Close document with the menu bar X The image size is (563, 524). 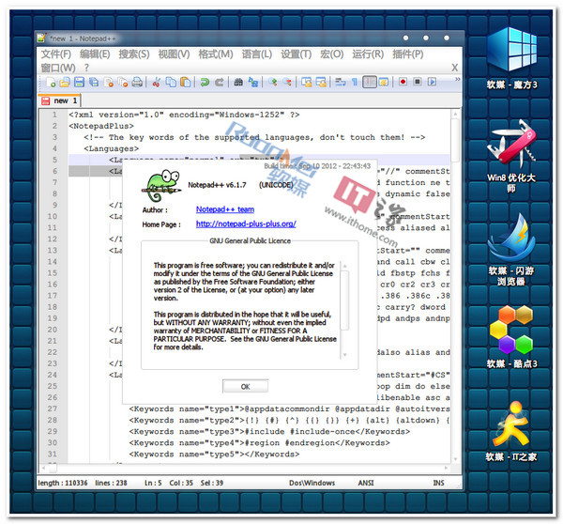click(454, 68)
